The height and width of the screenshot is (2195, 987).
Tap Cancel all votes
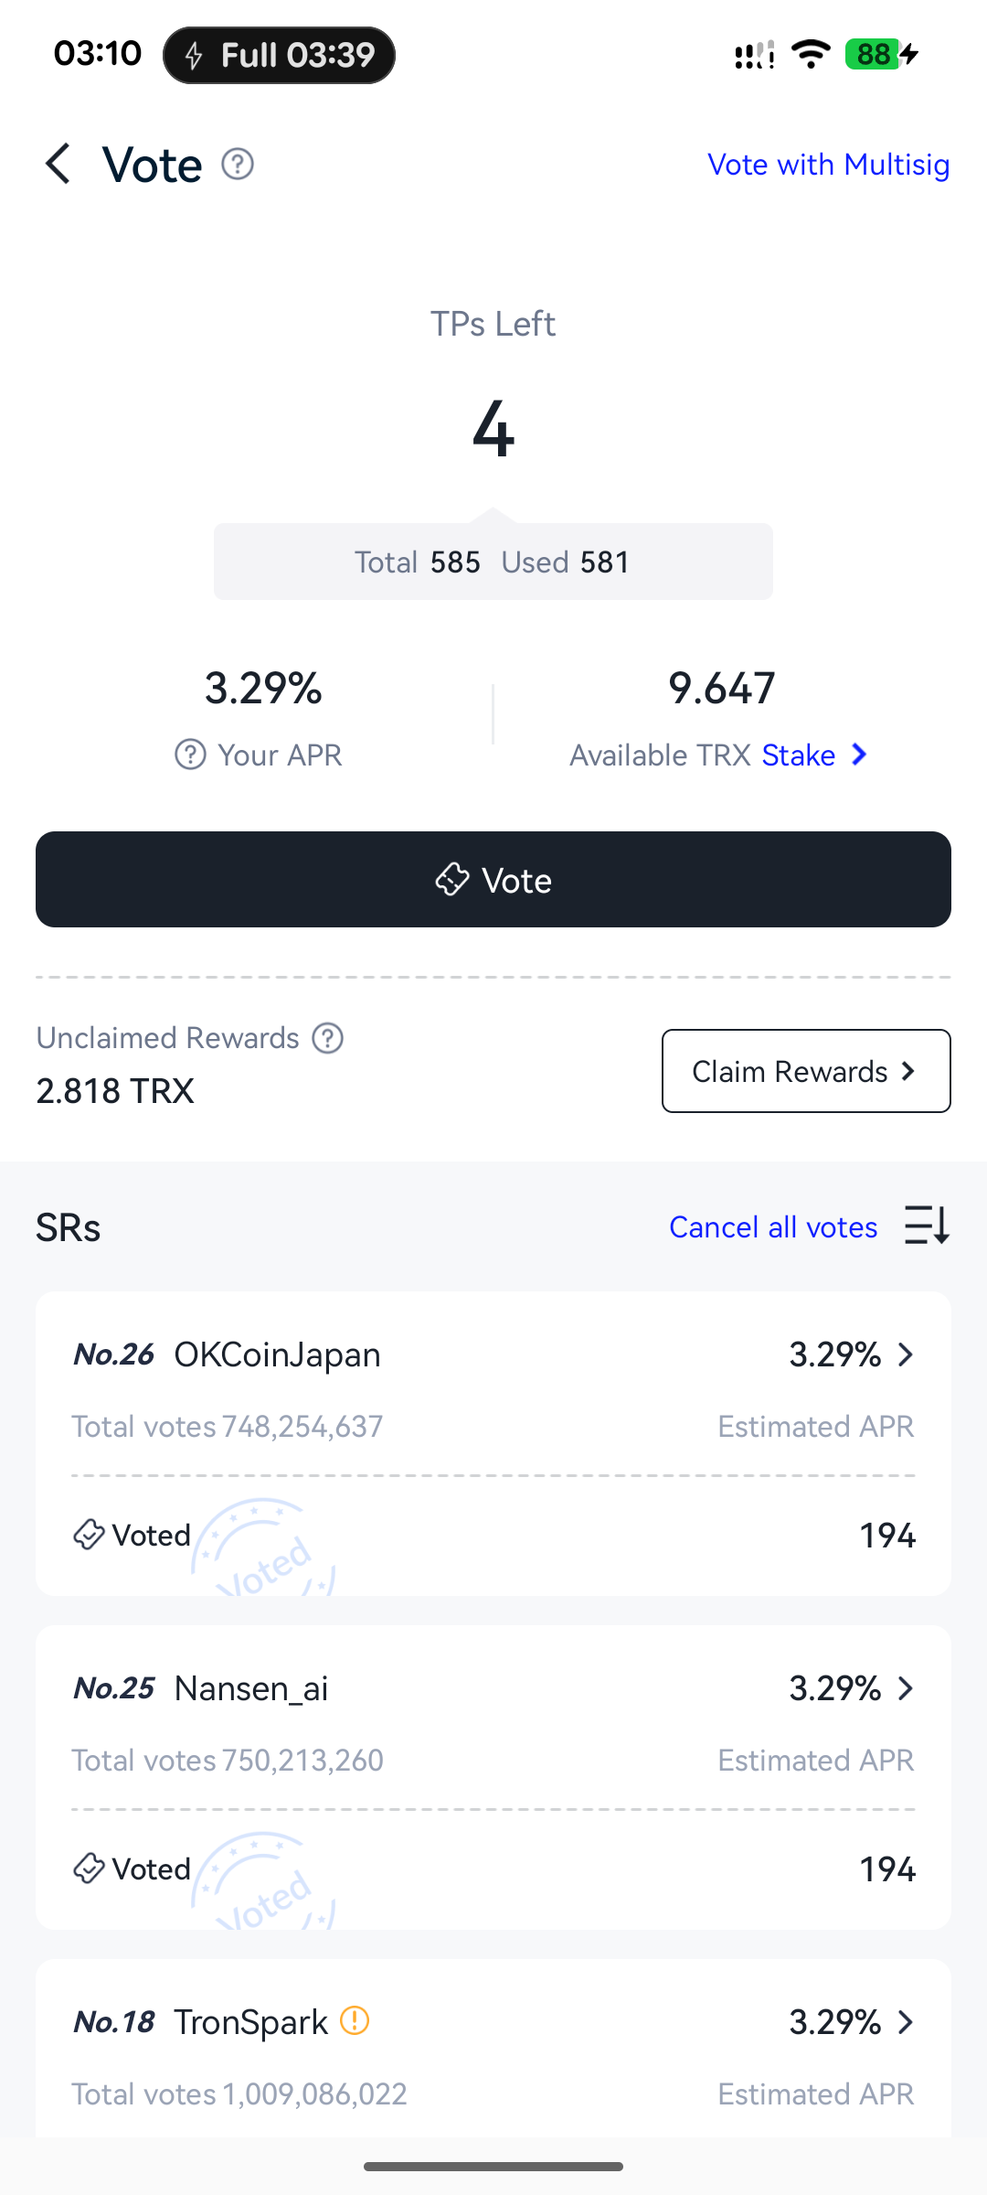tap(773, 1227)
